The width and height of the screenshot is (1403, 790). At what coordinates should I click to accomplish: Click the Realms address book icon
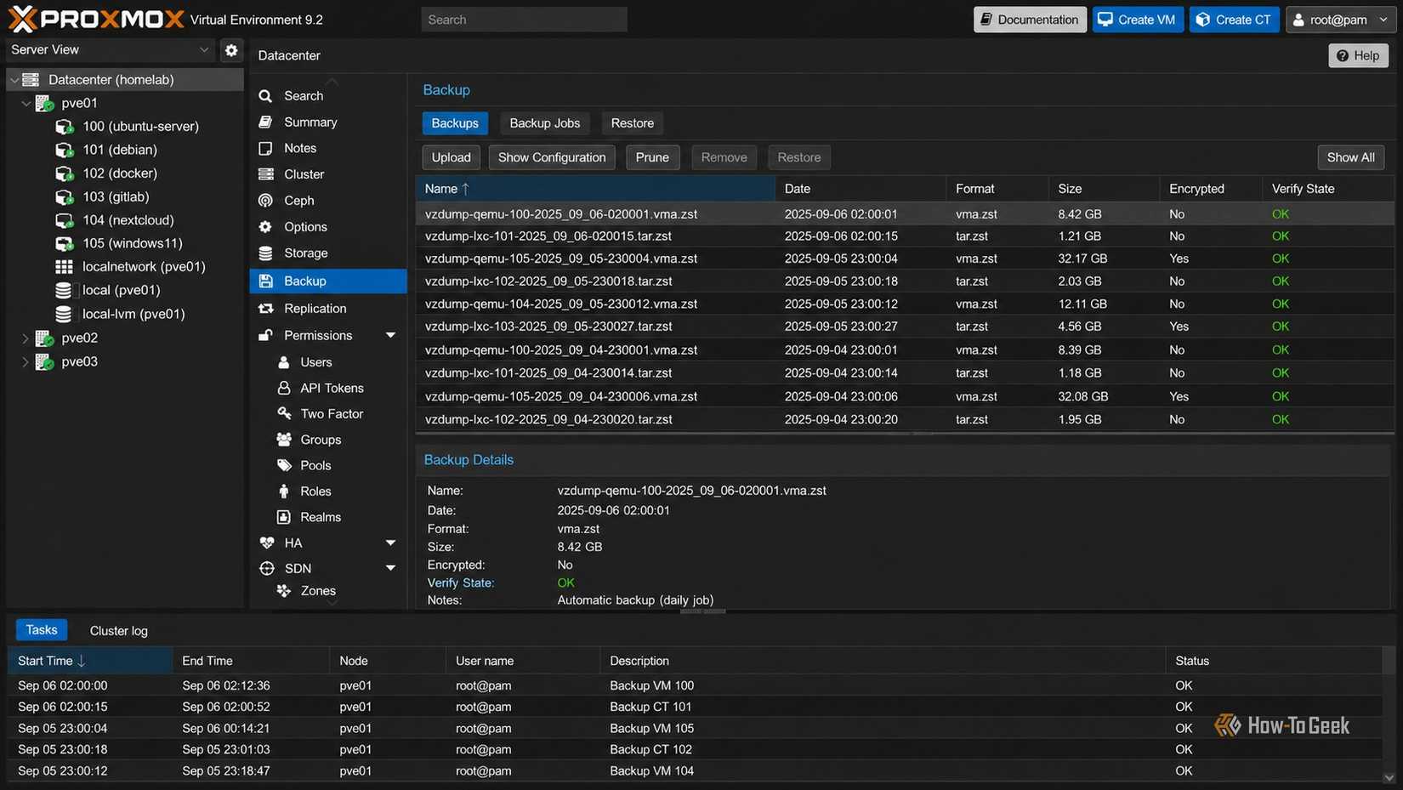coord(284,517)
